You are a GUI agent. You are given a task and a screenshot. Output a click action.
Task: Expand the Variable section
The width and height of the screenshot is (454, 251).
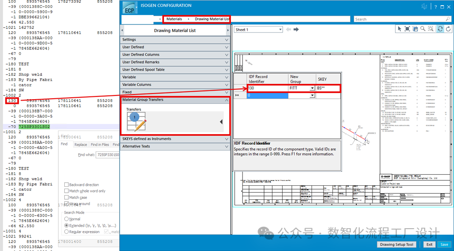(175, 77)
